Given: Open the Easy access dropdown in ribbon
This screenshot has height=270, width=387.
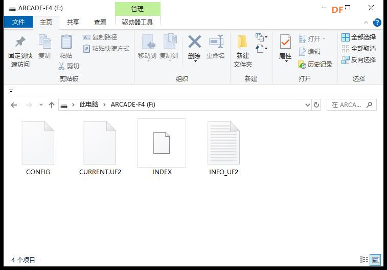Looking at the screenshot, I should [261, 49].
